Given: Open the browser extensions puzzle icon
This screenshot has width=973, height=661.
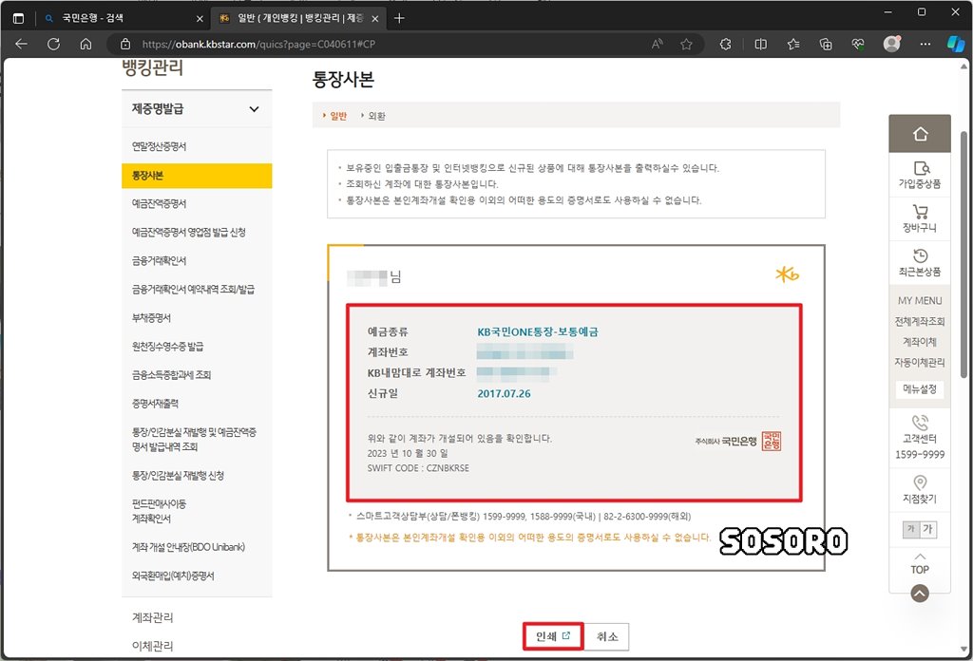Looking at the screenshot, I should [725, 44].
